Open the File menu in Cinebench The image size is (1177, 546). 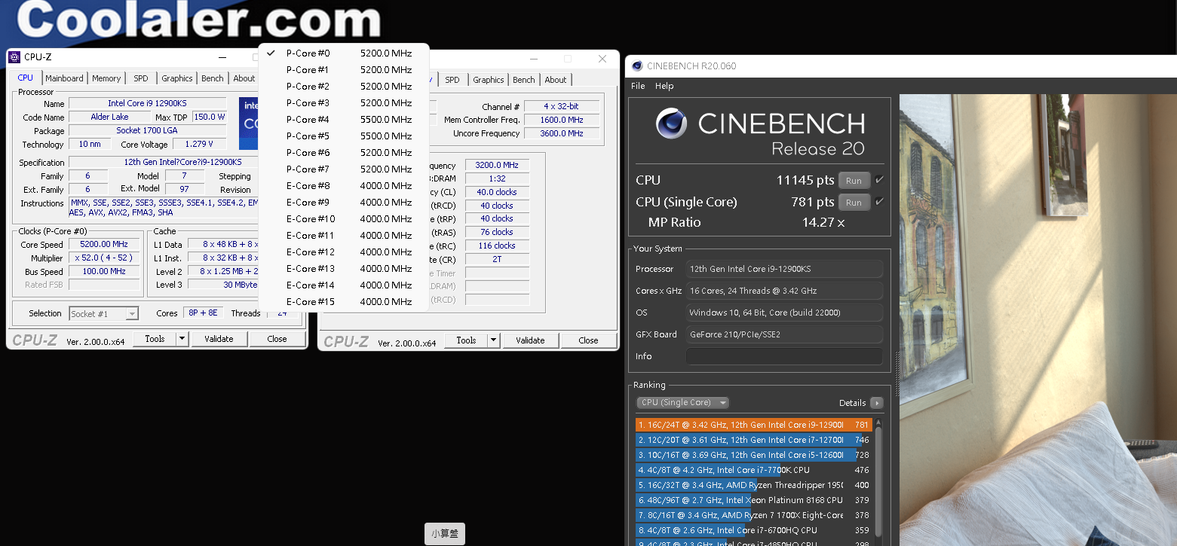pyautogui.click(x=638, y=86)
